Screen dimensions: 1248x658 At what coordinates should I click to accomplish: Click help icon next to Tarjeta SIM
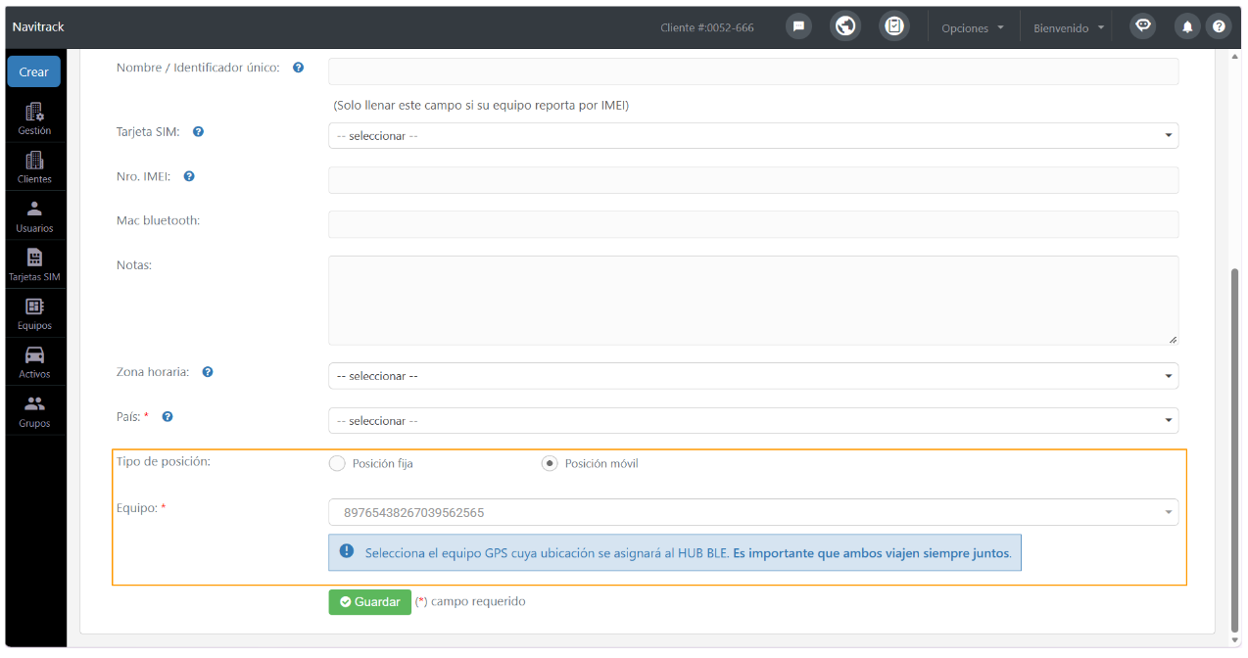198,131
